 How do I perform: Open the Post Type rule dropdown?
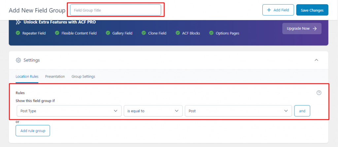pyautogui.click(x=69, y=111)
